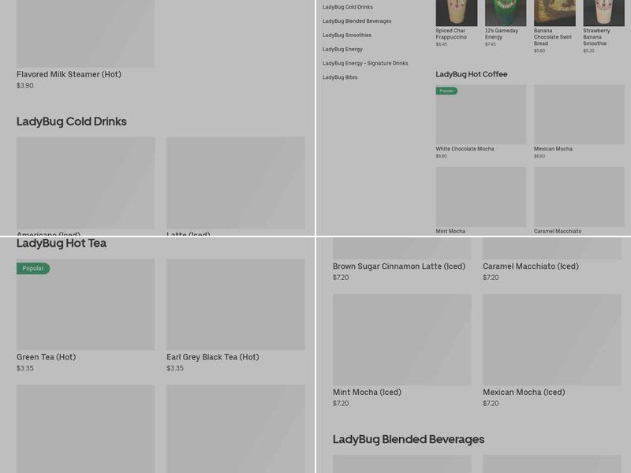Click $7.20 price under Brown Sugar Cinnamon Latte
631x473 pixels.
[341, 277]
